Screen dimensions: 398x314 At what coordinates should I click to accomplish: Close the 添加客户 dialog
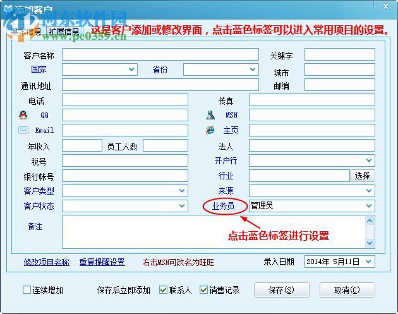[386, 6]
